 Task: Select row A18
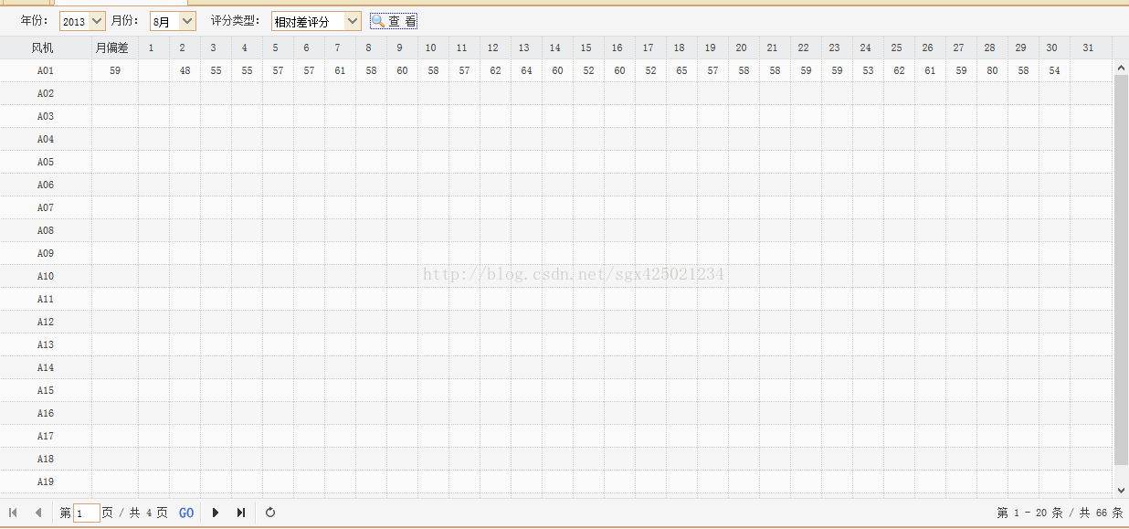coord(556,459)
